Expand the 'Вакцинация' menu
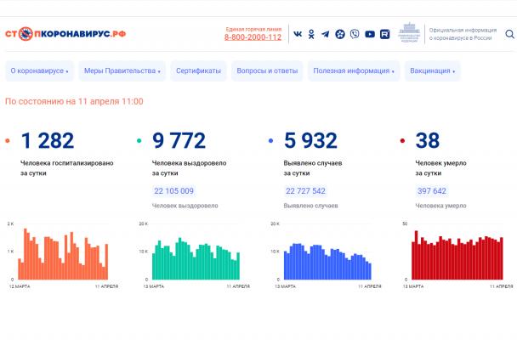Image resolution: width=517 pixels, height=345 pixels. coord(432,71)
